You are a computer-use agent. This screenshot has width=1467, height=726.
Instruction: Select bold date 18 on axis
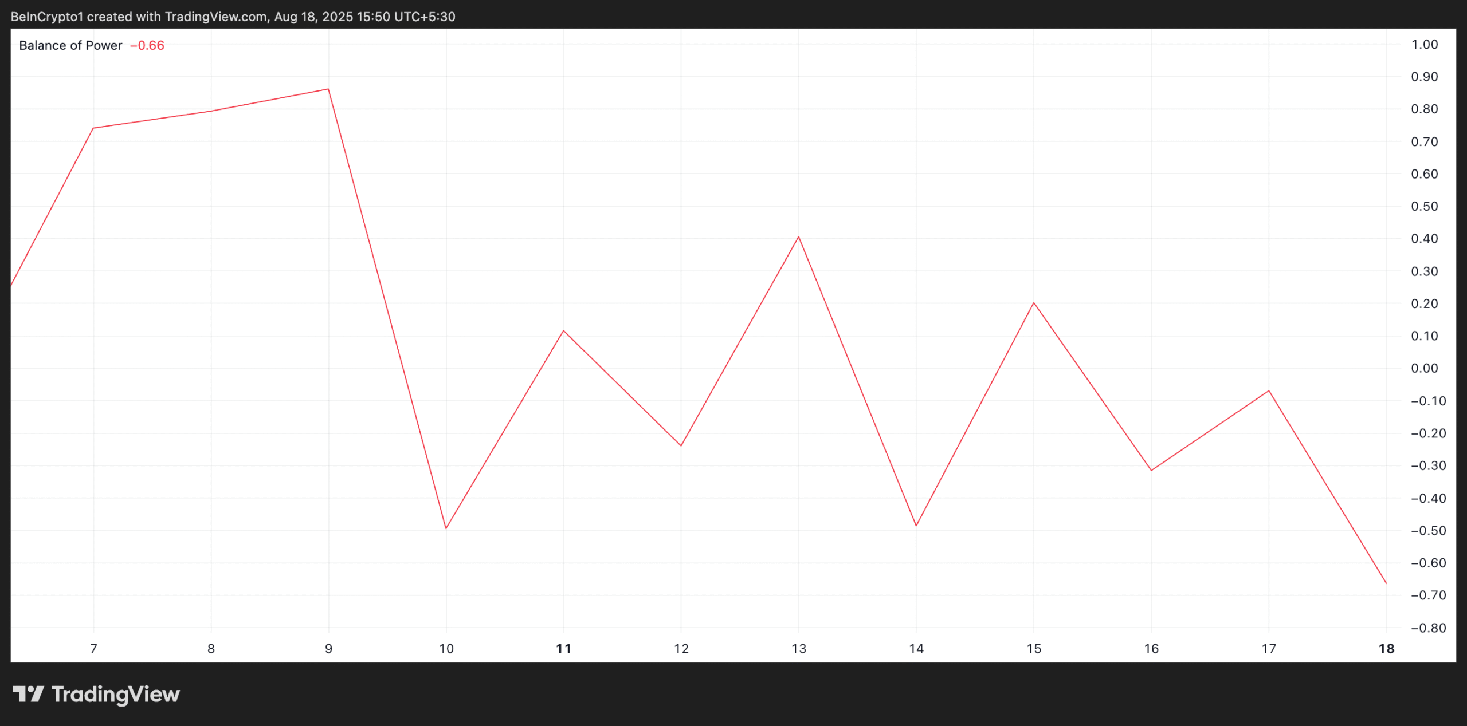pyautogui.click(x=1386, y=649)
